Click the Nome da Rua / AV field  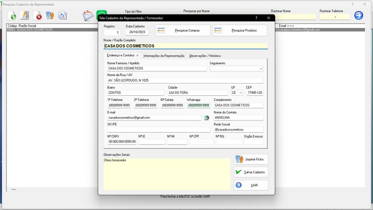click(185, 80)
